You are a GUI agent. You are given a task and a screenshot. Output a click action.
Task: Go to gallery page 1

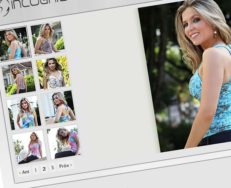click(35, 170)
